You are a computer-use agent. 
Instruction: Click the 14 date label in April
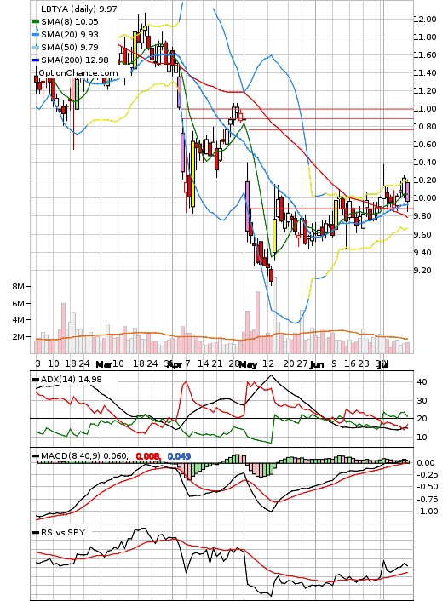(204, 363)
